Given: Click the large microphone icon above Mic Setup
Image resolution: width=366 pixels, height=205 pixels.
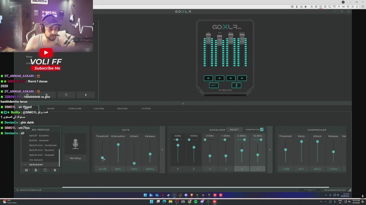Looking at the screenshot, I should 75,144.
